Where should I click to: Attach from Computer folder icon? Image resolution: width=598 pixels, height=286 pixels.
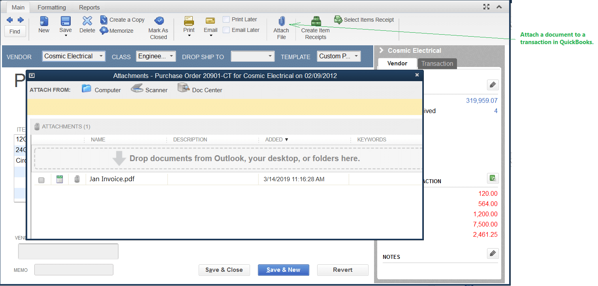point(87,89)
